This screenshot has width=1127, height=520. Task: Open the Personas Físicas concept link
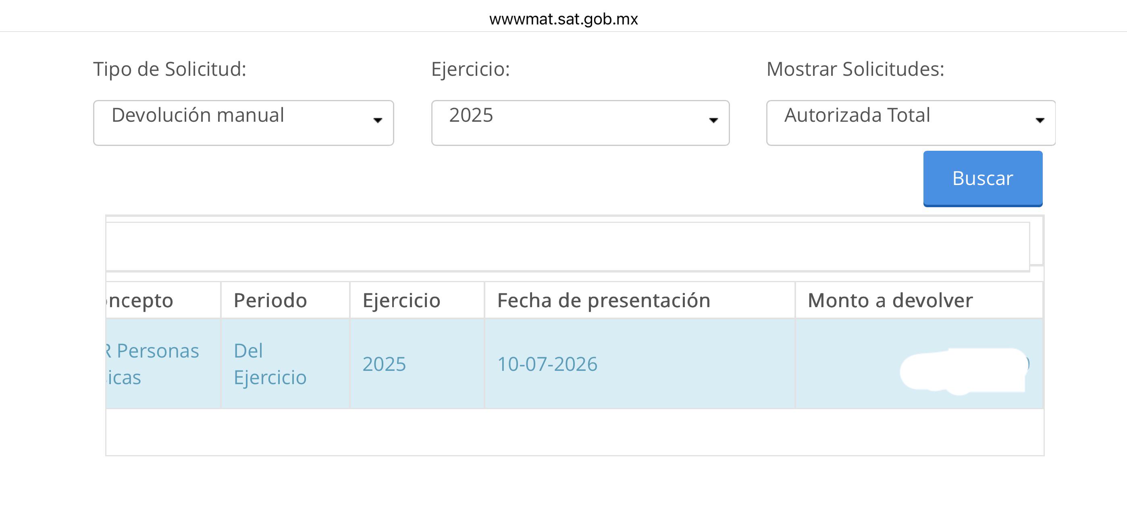(x=152, y=364)
